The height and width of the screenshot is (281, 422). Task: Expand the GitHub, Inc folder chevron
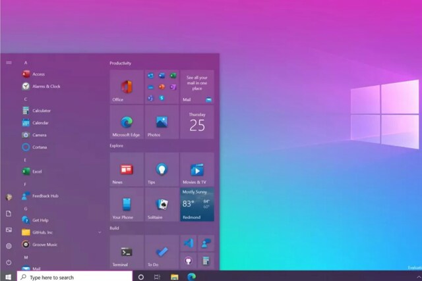(100, 232)
